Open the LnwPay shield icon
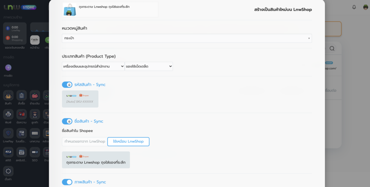 click(x=8, y=134)
